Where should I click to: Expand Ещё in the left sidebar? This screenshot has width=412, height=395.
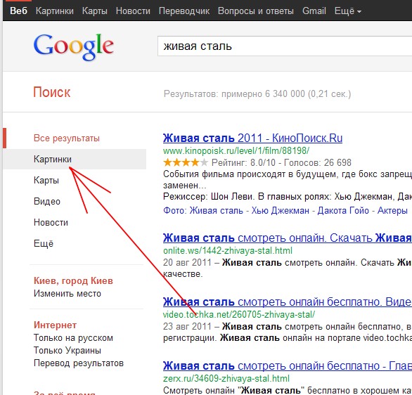[44, 243]
